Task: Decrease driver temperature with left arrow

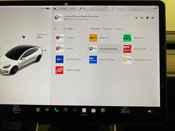Action: 9,109
